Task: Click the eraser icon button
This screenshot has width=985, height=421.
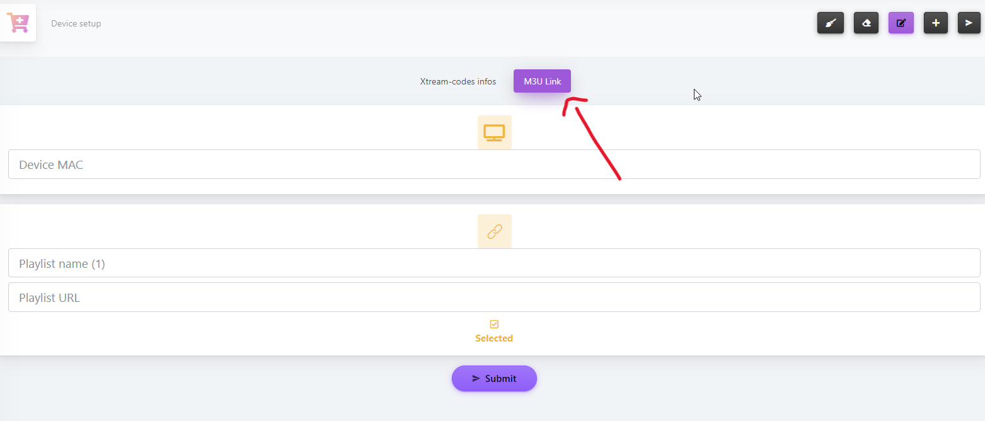Action: click(x=866, y=23)
